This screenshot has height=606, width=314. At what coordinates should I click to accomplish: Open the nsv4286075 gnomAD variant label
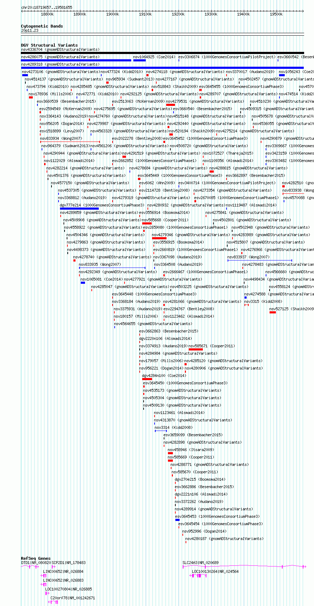pos(60,57)
